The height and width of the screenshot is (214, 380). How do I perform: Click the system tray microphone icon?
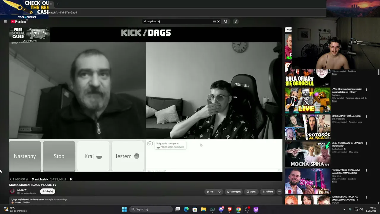tap(350, 209)
